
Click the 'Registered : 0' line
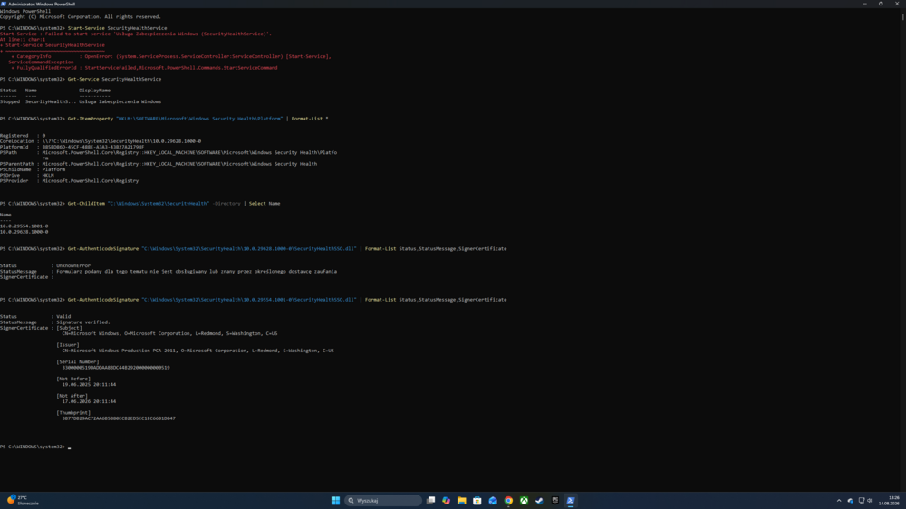coord(23,135)
